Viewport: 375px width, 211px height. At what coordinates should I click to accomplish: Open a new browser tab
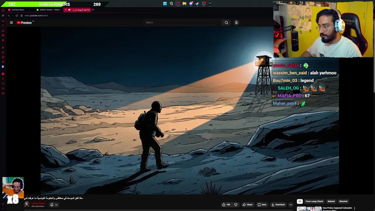(93, 10)
